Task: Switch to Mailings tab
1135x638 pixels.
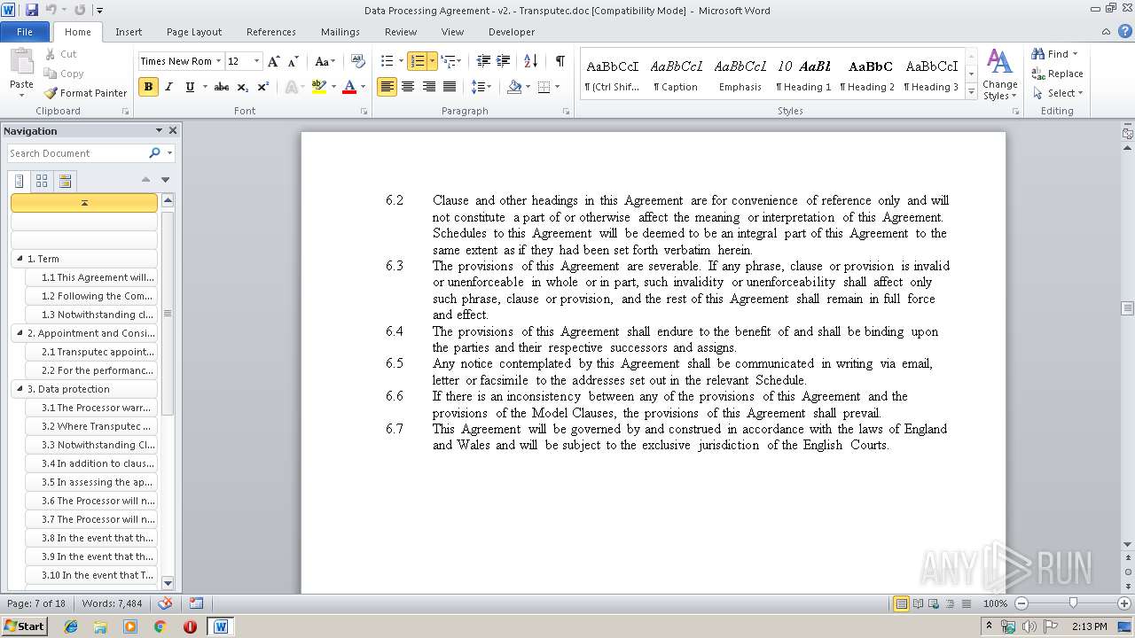Action: (x=340, y=32)
